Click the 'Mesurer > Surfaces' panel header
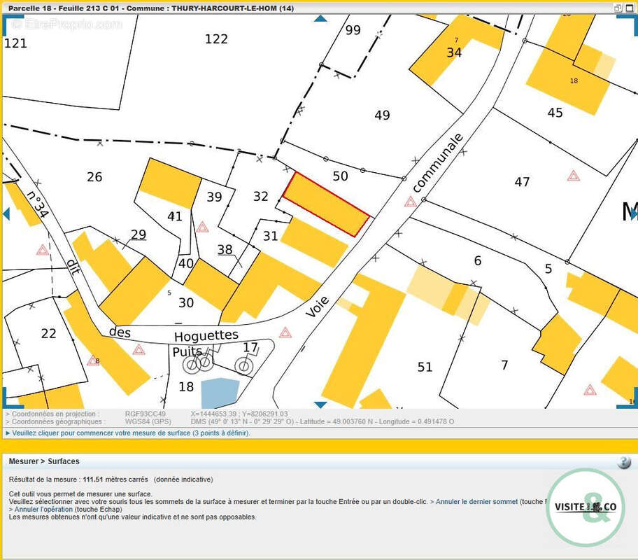The width and height of the screenshot is (638, 560). tap(44, 462)
